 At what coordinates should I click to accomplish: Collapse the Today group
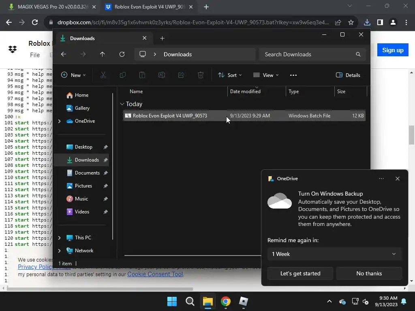tap(122, 104)
